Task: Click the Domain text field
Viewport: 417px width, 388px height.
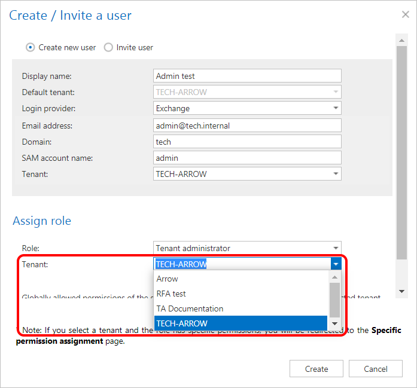Action: [x=247, y=142]
